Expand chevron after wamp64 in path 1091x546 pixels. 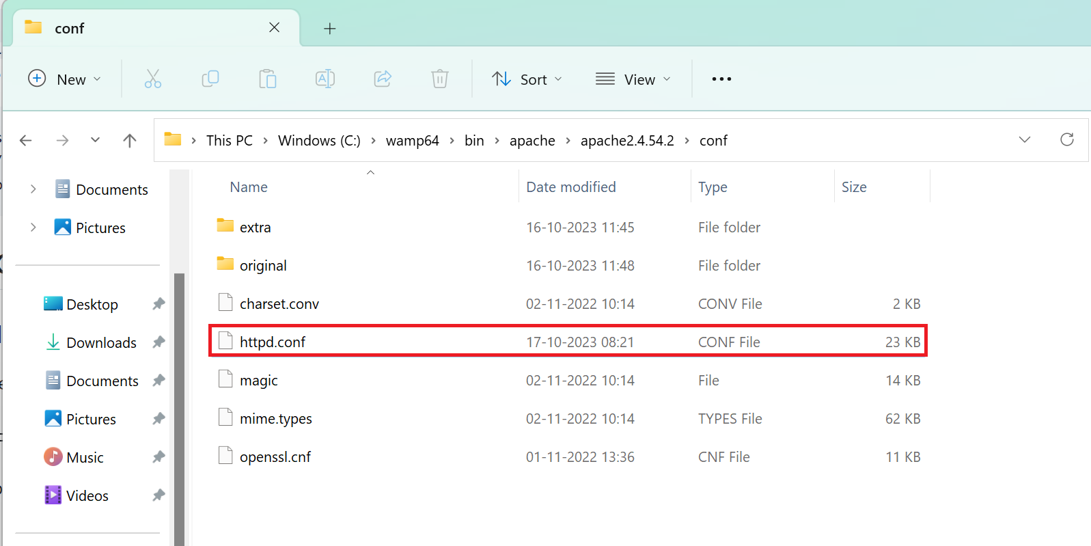[x=452, y=141]
